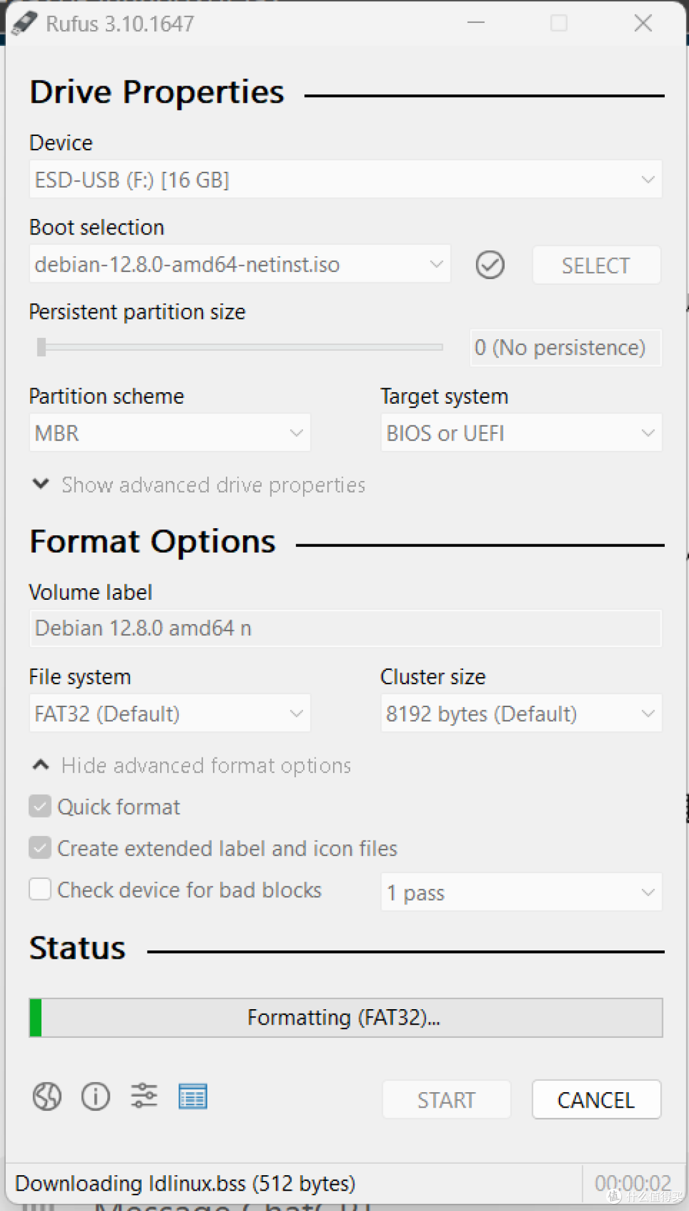Viewport: 689px width, 1211px height.
Task: Toggle Create extended label and icon files
Action: (x=40, y=848)
